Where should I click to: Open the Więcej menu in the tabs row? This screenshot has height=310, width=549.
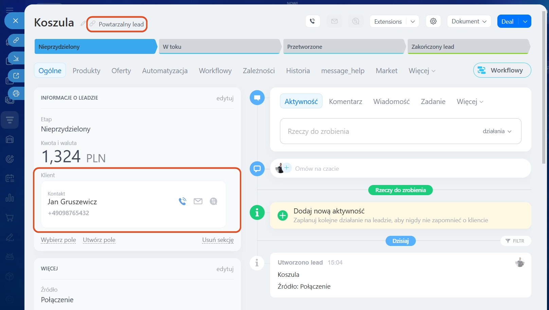tap(422, 71)
